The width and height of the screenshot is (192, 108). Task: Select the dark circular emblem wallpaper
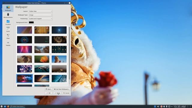click(x=25, y=40)
